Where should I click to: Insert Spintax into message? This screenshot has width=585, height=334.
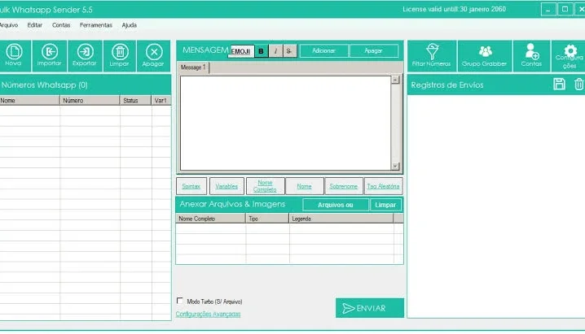point(191,186)
